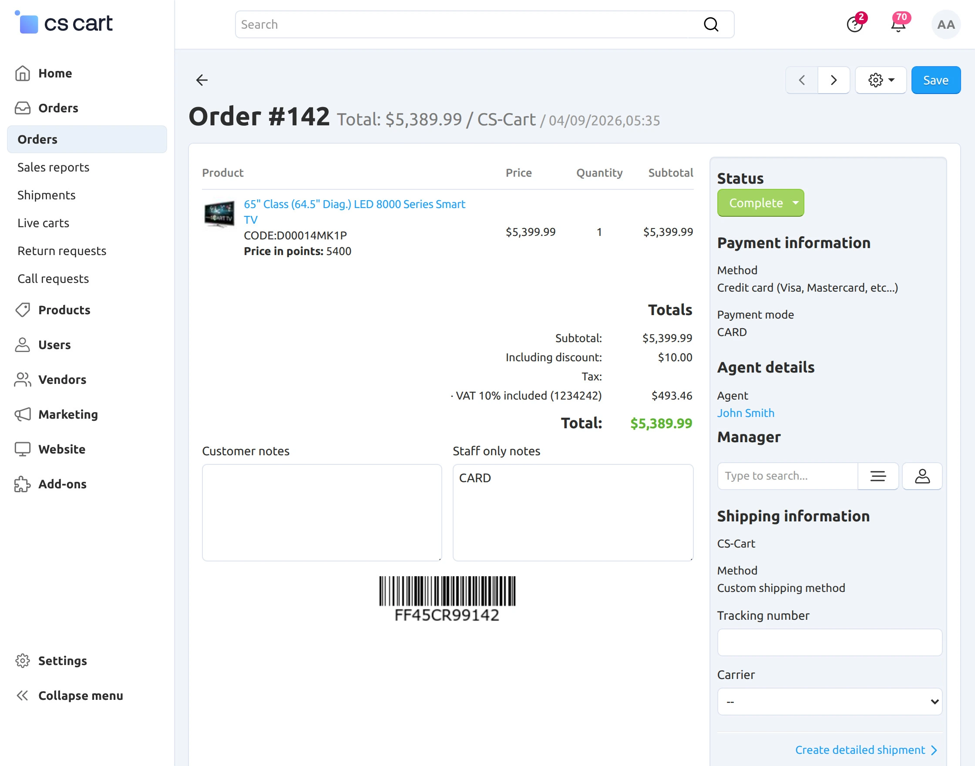Go to the next order arrow

tap(834, 80)
